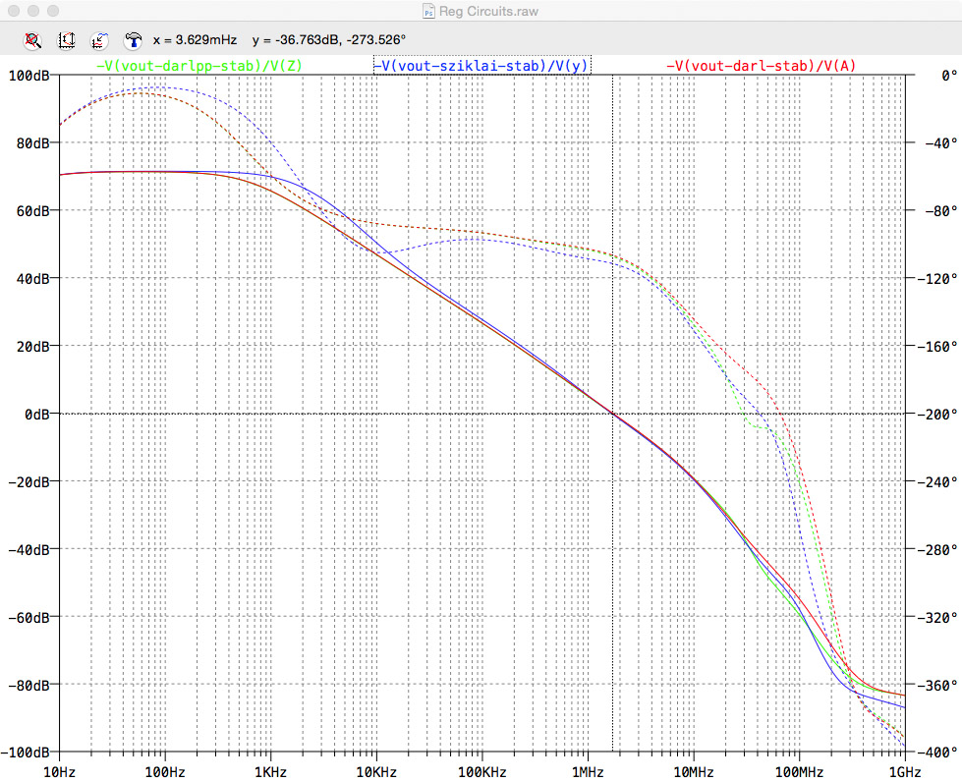Click the -280° right phase axis label
Screen dimensions: 962x781
point(936,550)
